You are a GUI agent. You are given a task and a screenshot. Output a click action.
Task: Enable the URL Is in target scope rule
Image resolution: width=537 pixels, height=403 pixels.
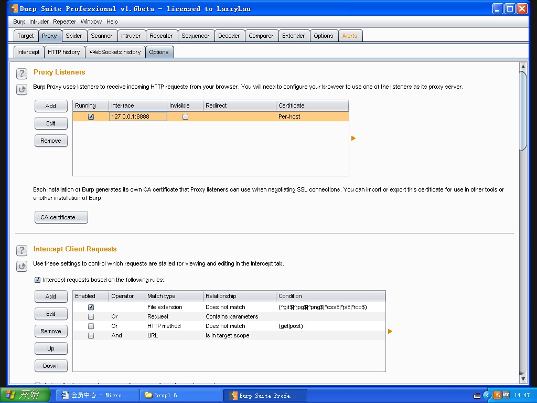click(91, 335)
